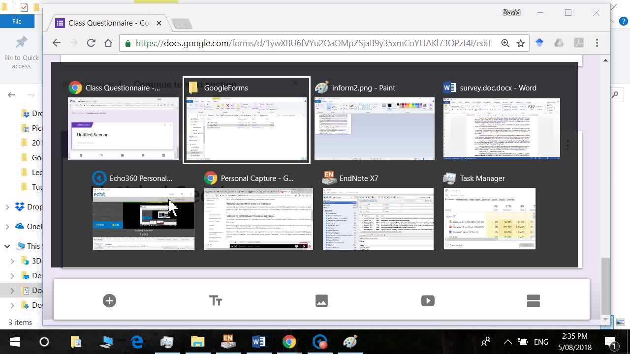
Task: Open EndNote from the taskbar
Action: (228, 342)
